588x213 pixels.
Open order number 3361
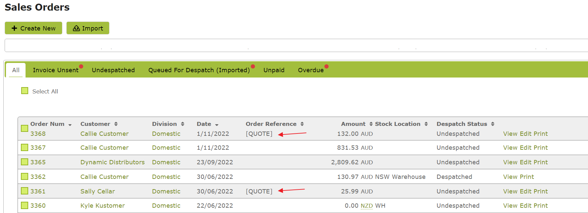click(x=38, y=191)
